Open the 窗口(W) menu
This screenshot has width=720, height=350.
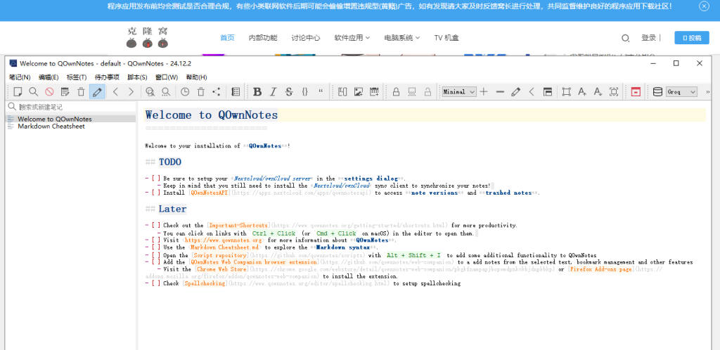[x=167, y=77]
